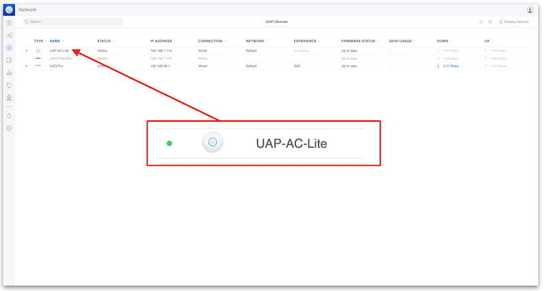
Task: Click IP address 192.168.1.147
Action: (161, 58)
